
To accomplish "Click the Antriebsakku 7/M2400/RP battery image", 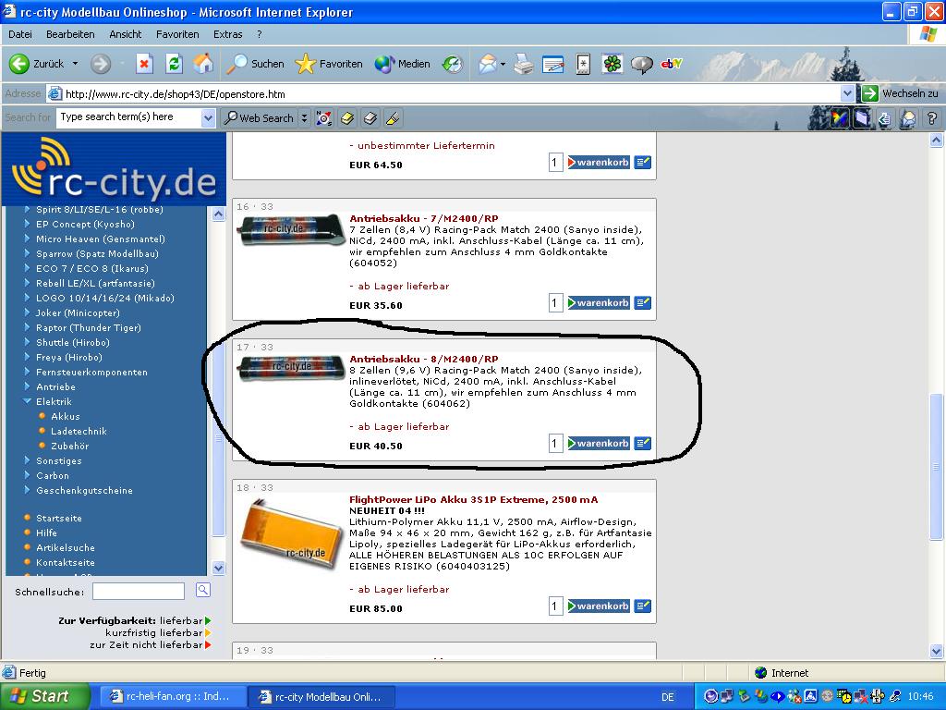I will [x=290, y=230].
